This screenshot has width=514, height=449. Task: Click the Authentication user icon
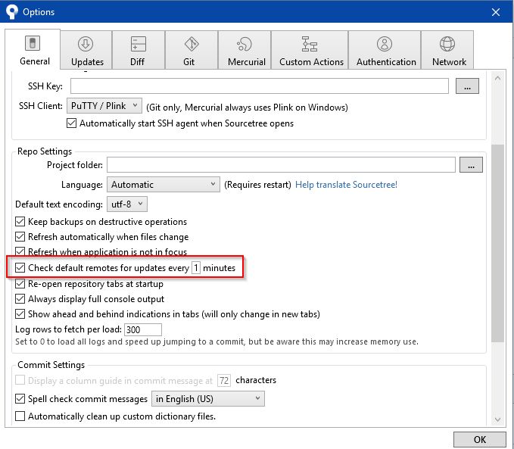pos(385,44)
